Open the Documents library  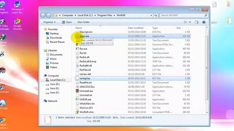point(54,55)
